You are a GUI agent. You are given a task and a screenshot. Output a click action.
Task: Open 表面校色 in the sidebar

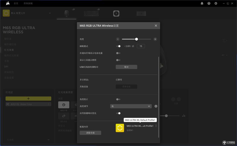9,72
